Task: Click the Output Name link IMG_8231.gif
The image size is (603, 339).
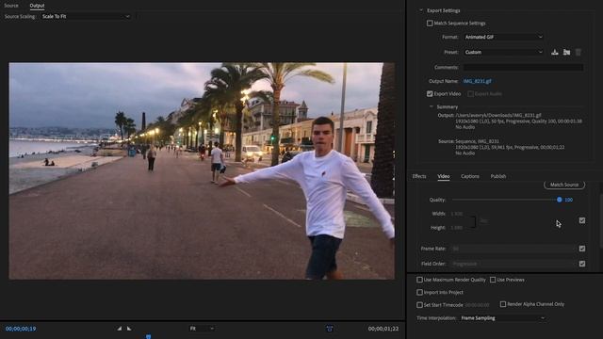Action: [x=477, y=81]
